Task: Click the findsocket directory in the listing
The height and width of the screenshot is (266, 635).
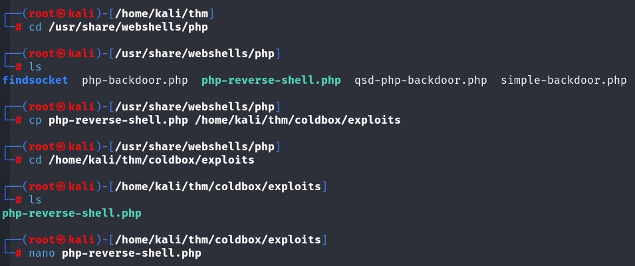Action: click(35, 80)
